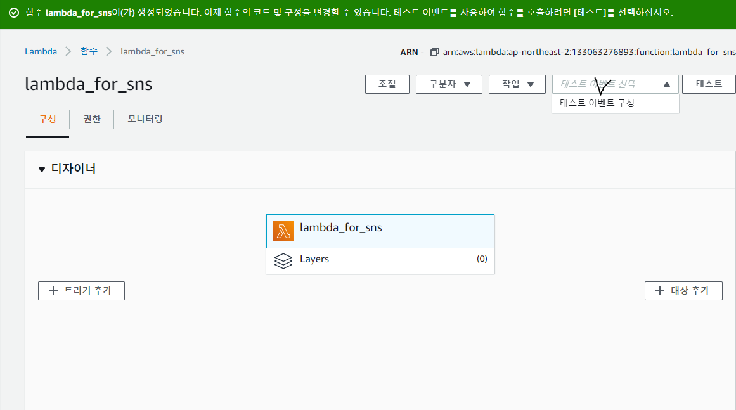Select the lambda_for_sns designer box
This screenshot has width=736, height=410.
click(380, 231)
